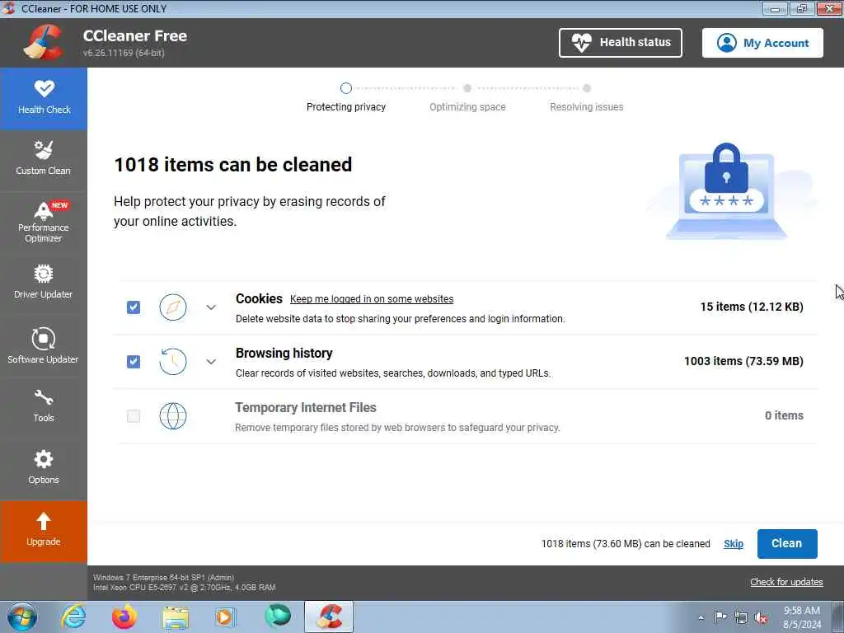The image size is (844, 633).
Task: Open Options settings
Action: [44, 467]
